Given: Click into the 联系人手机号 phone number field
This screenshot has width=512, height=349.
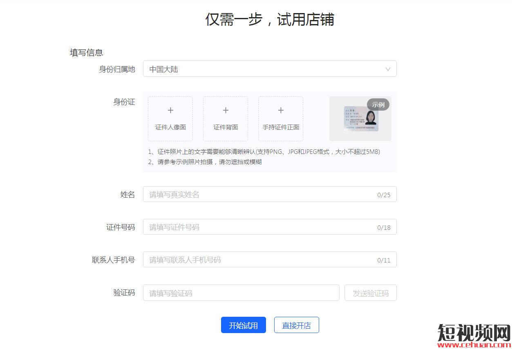Looking at the screenshot, I should point(257,260).
